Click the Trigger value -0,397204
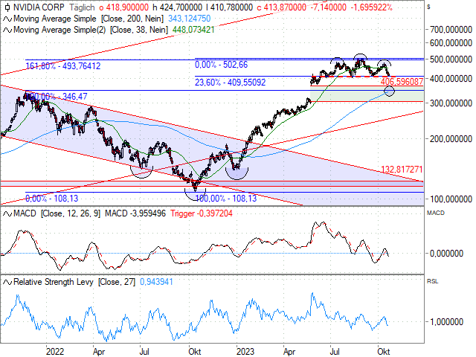This screenshot has height=357, width=476. [215, 213]
